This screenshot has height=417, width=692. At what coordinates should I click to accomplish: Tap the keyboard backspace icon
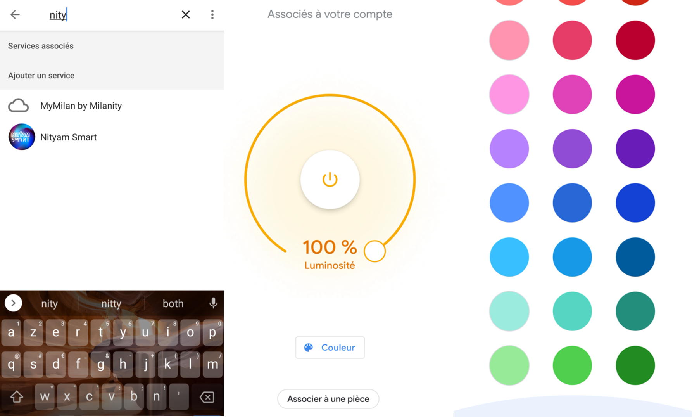click(x=207, y=397)
